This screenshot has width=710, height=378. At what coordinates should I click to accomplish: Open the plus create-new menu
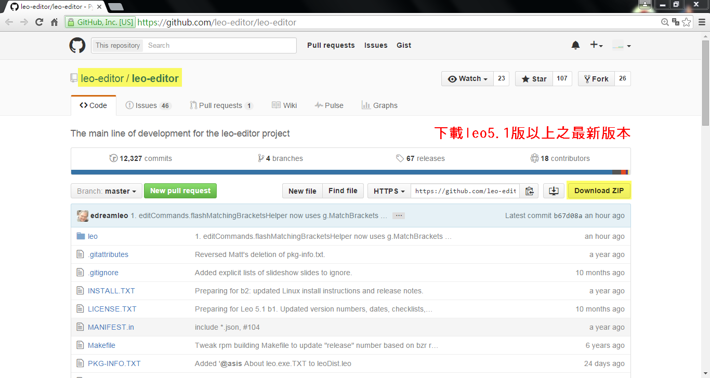[x=596, y=45]
